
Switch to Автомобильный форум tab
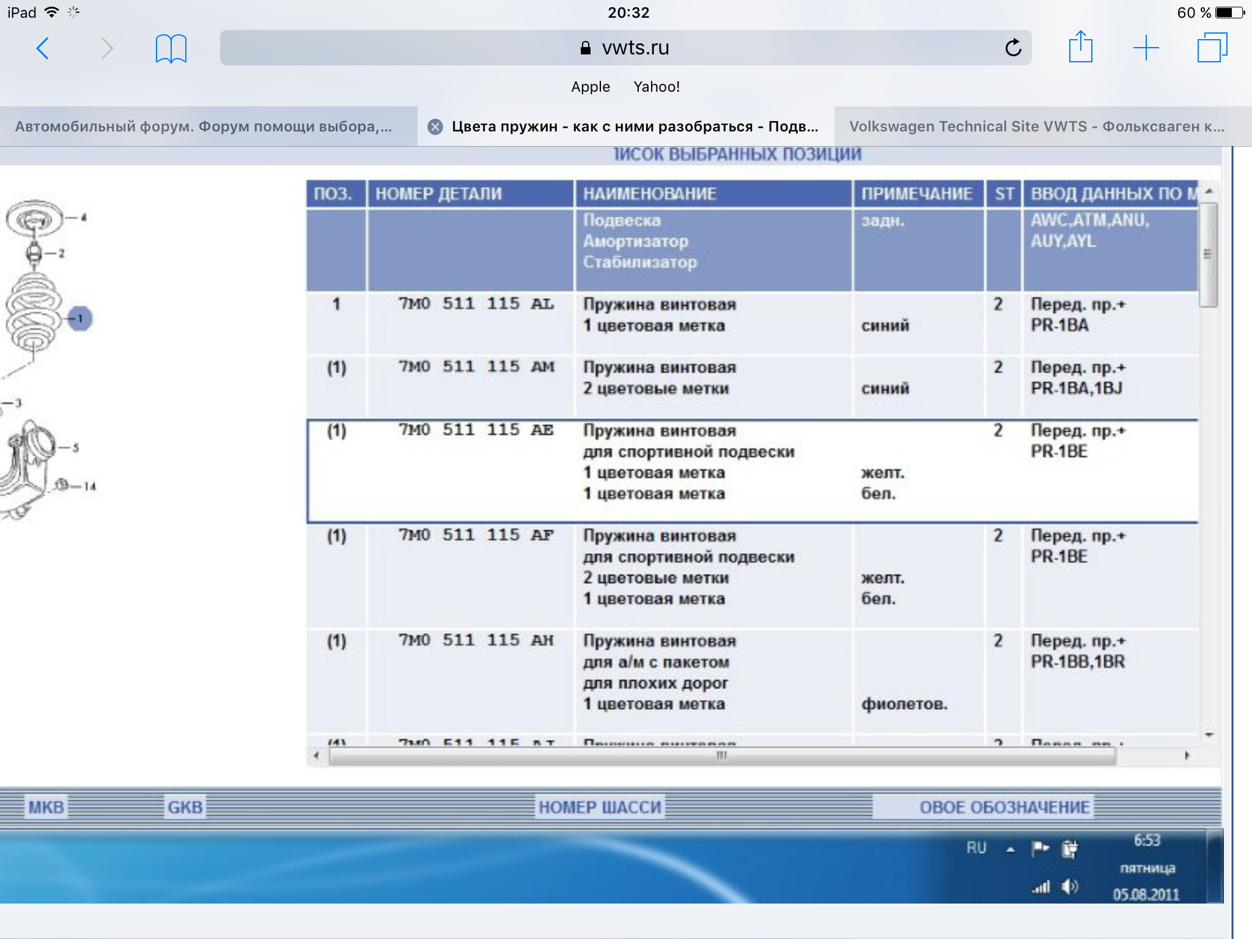tap(204, 127)
